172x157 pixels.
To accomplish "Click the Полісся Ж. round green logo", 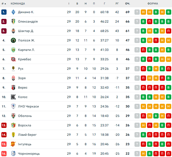I will [x=13, y=40].
